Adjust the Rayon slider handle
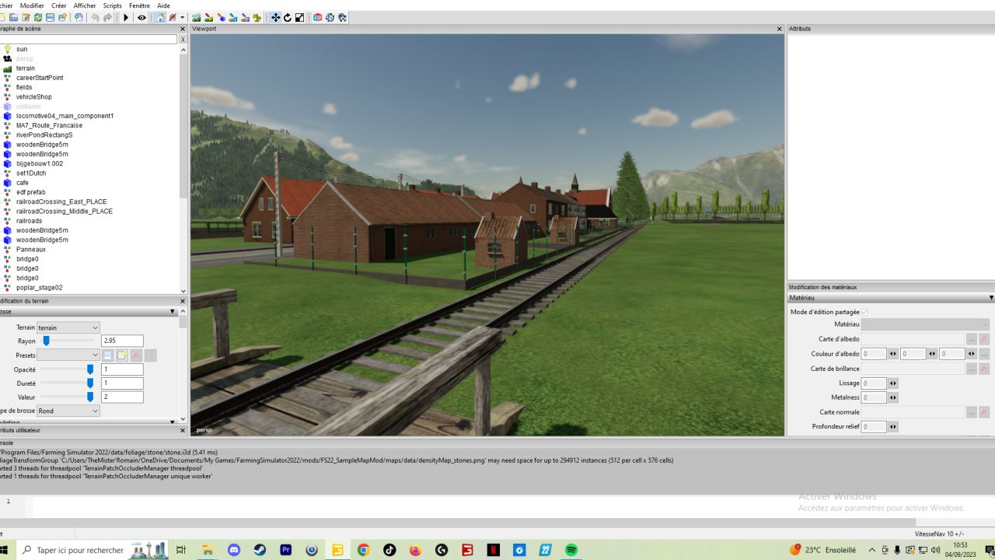The width and height of the screenshot is (995, 560). point(46,341)
